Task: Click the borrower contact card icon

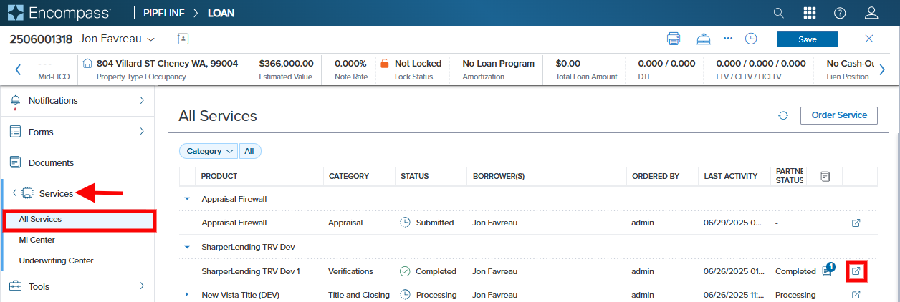Action: [x=183, y=39]
